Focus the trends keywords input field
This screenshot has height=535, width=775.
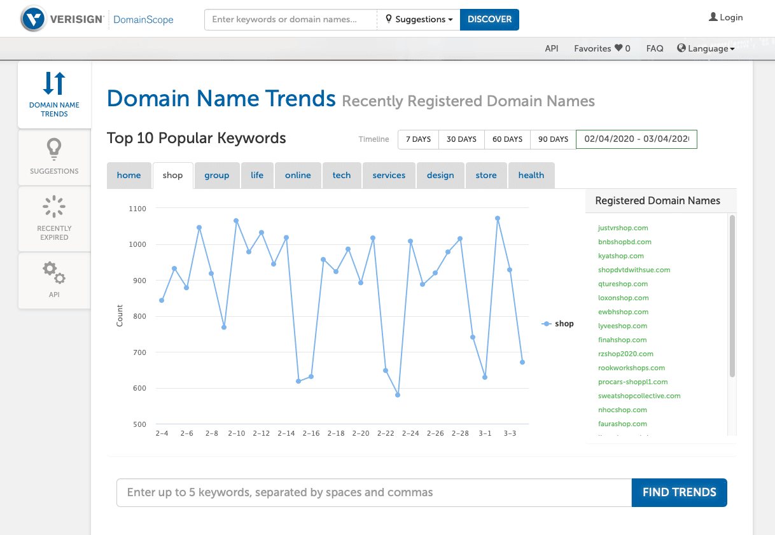[374, 492]
